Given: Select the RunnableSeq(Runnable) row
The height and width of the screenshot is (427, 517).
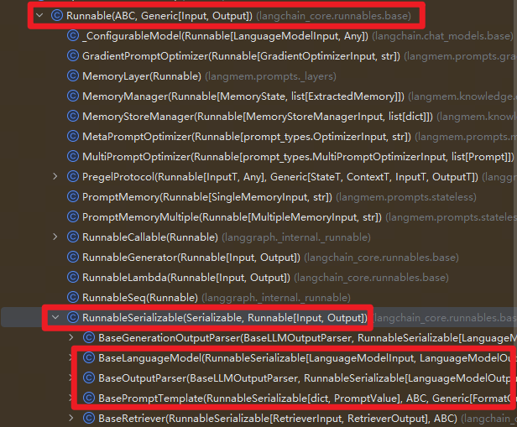Looking at the screenshot, I should click(258, 297).
